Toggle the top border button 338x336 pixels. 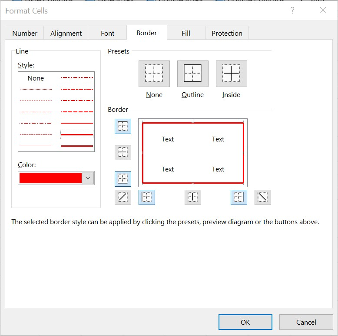pos(123,126)
